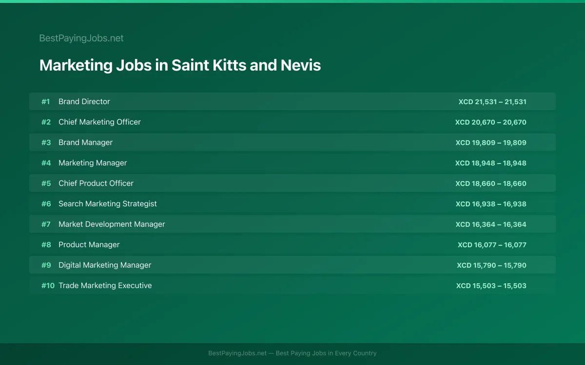
Task: Click salary XCD 19,809 – 19,809
Action: 491,143
